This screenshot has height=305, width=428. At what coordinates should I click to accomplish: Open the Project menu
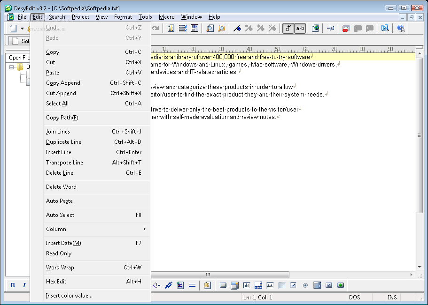tap(80, 17)
